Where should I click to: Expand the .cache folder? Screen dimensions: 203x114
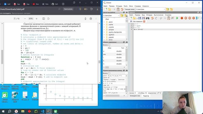pos(104,25)
